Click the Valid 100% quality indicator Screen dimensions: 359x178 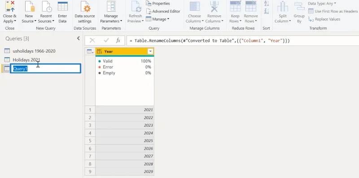click(125, 61)
